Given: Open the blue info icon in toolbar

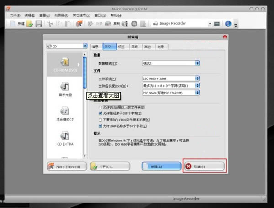Looking at the screenshot, I should [x=228, y=24].
